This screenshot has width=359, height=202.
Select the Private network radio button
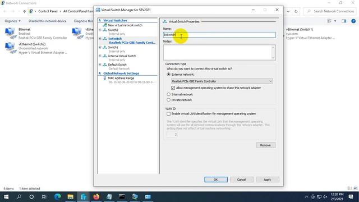168,100
